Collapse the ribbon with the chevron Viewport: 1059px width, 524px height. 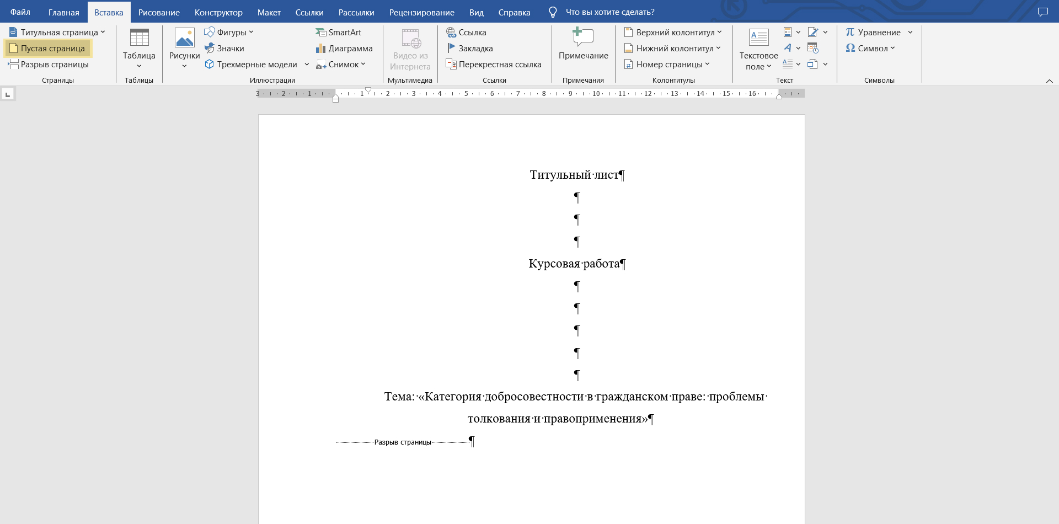click(1049, 81)
